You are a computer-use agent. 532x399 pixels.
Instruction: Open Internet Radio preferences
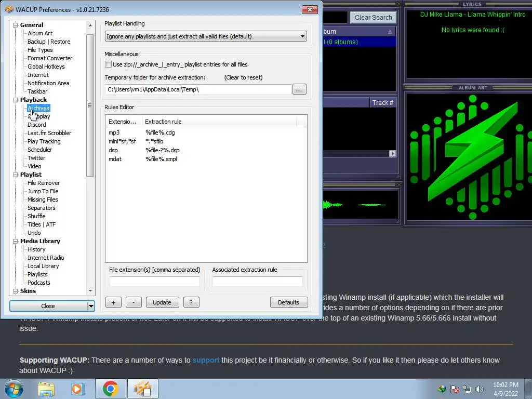[x=46, y=258]
